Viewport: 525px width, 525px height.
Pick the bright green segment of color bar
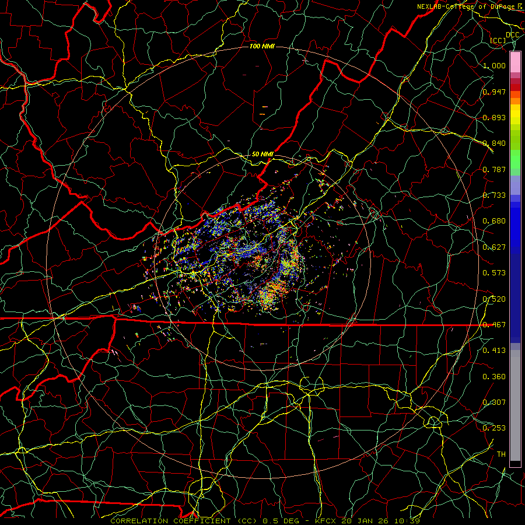515,159
